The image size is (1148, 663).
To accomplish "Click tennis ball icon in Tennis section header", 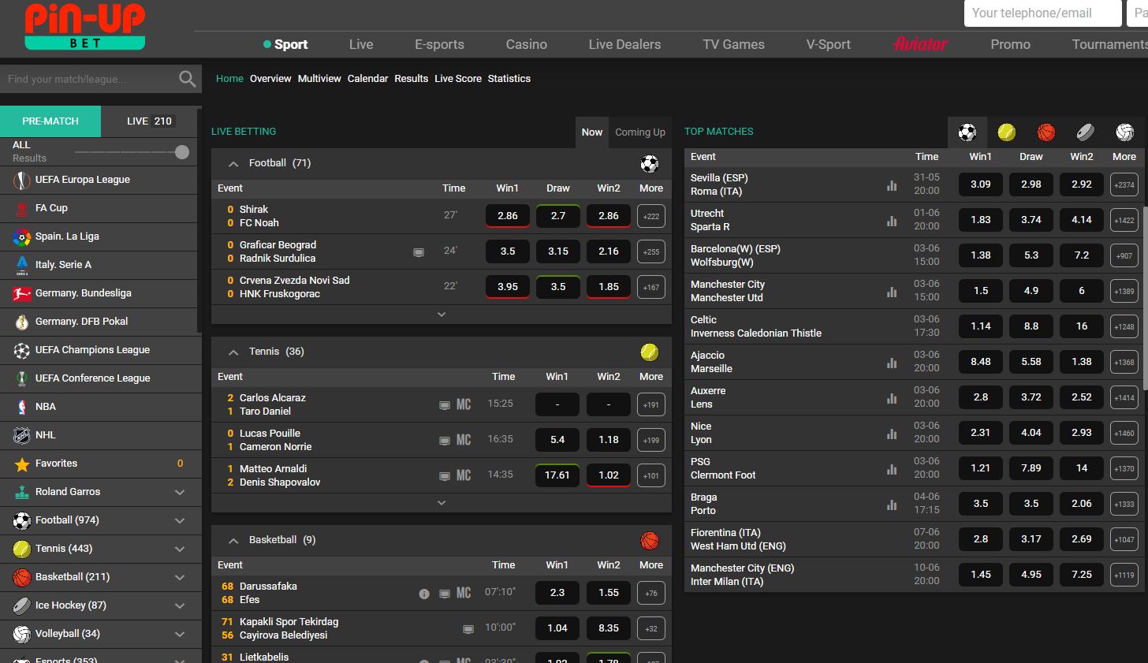I will click(650, 352).
